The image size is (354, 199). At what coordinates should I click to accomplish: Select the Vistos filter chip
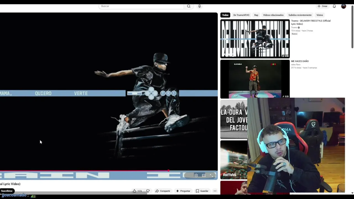pyautogui.click(x=320, y=15)
